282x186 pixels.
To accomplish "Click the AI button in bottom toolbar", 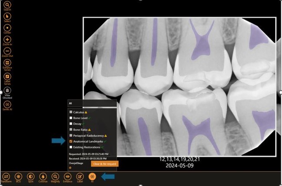I will click(x=92, y=176).
